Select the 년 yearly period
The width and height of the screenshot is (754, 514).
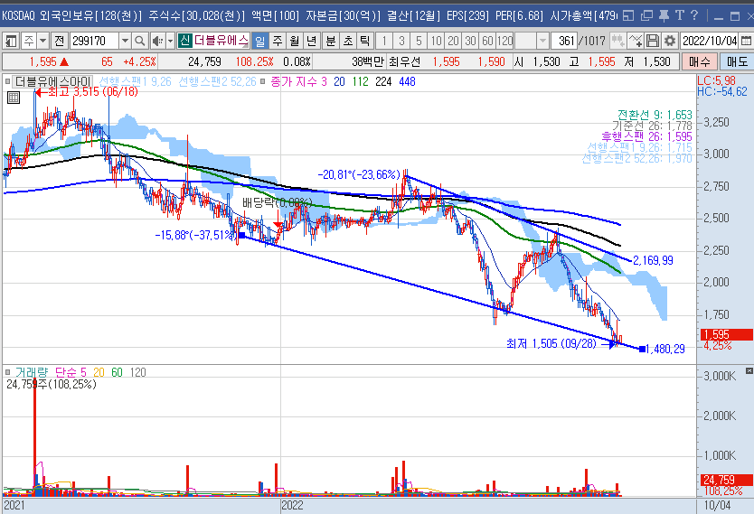click(x=312, y=41)
